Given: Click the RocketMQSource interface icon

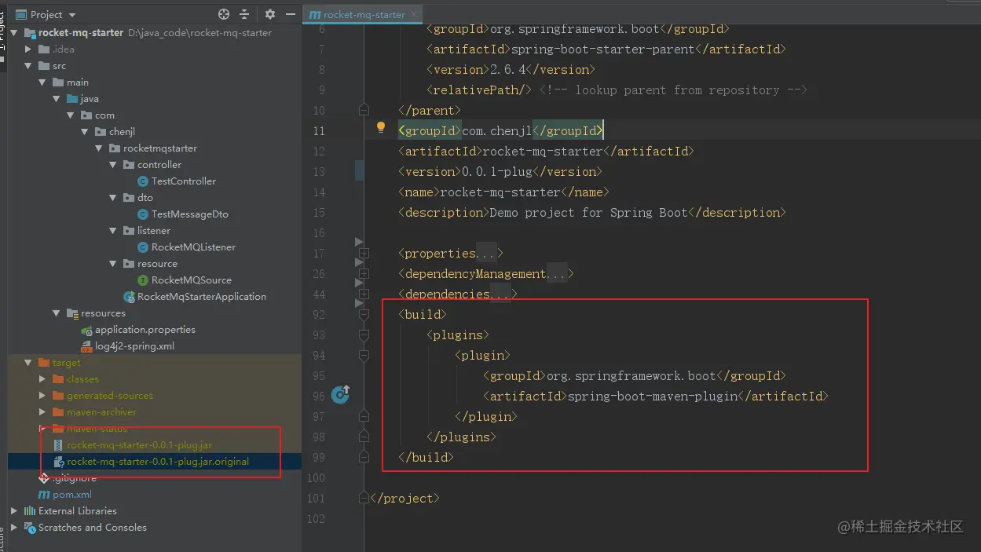Looking at the screenshot, I should [x=143, y=280].
